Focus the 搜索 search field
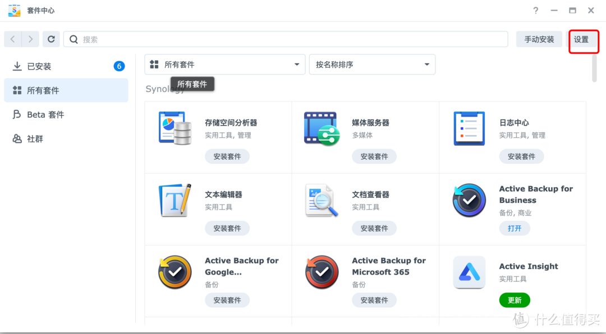Viewport: 606px width, 334px height. (286, 39)
